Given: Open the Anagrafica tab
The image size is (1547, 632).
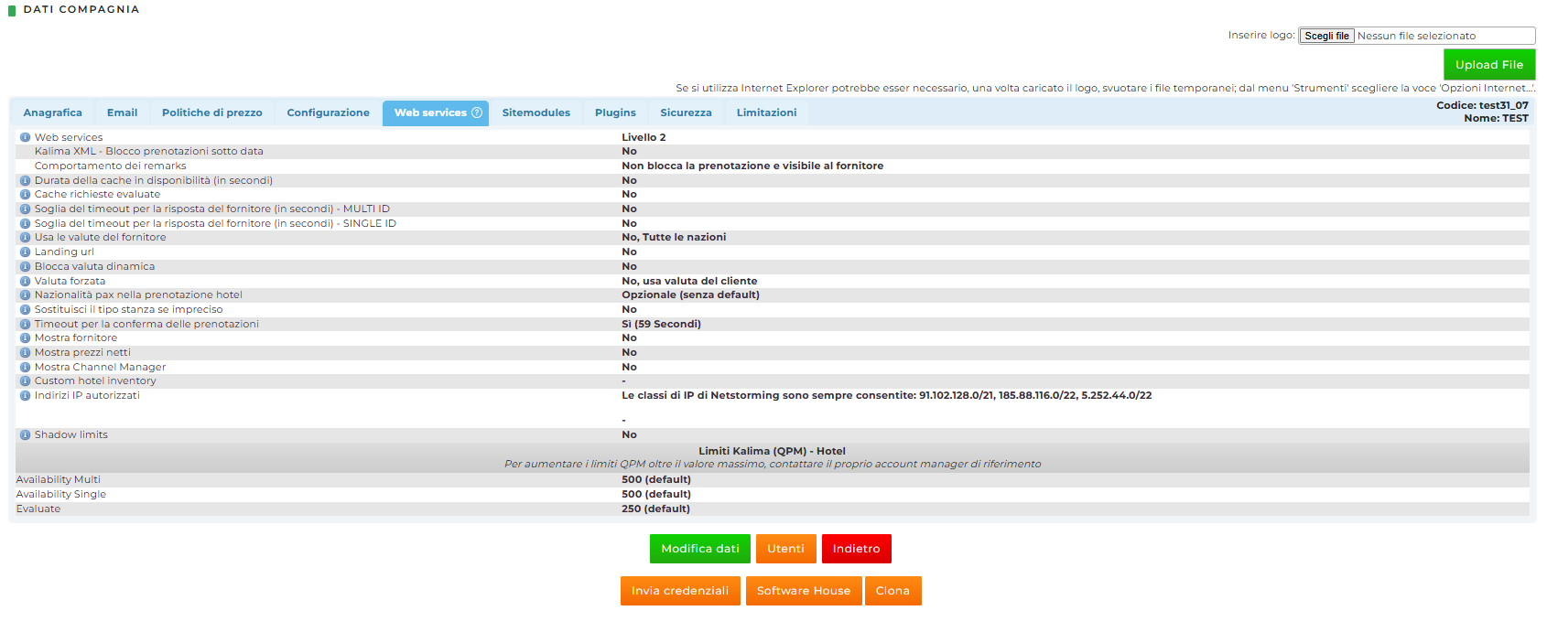Looking at the screenshot, I should (52, 112).
